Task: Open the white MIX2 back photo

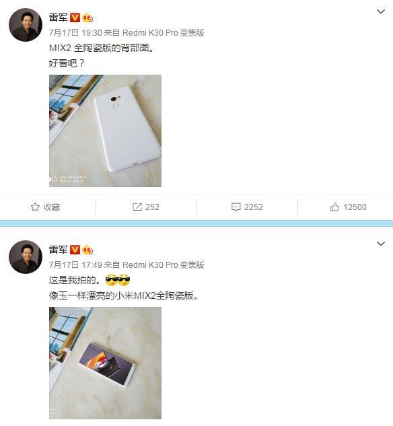Action: click(105, 131)
